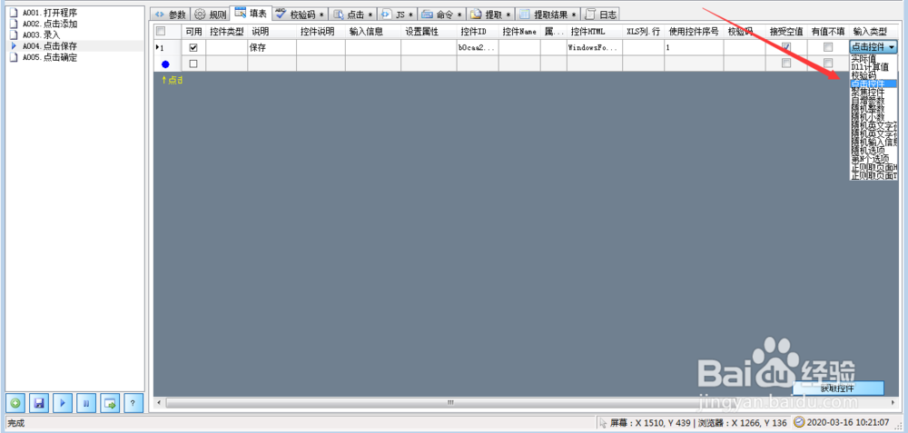The height and width of the screenshot is (433, 908).
Task: Open the 日志 tab
Action: (600, 15)
